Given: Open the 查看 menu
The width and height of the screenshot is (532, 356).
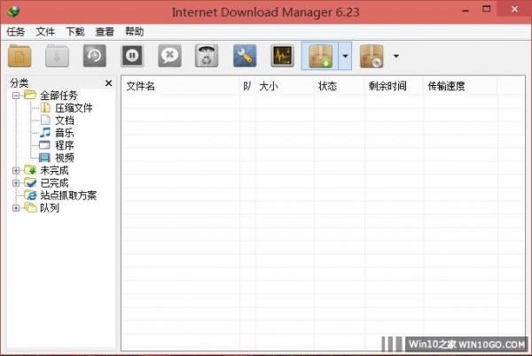Looking at the screenshot, I should (x=105, y=32).
